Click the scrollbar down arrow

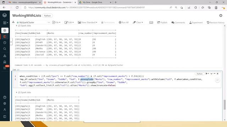pyautogui.click(x=225, y=120)
